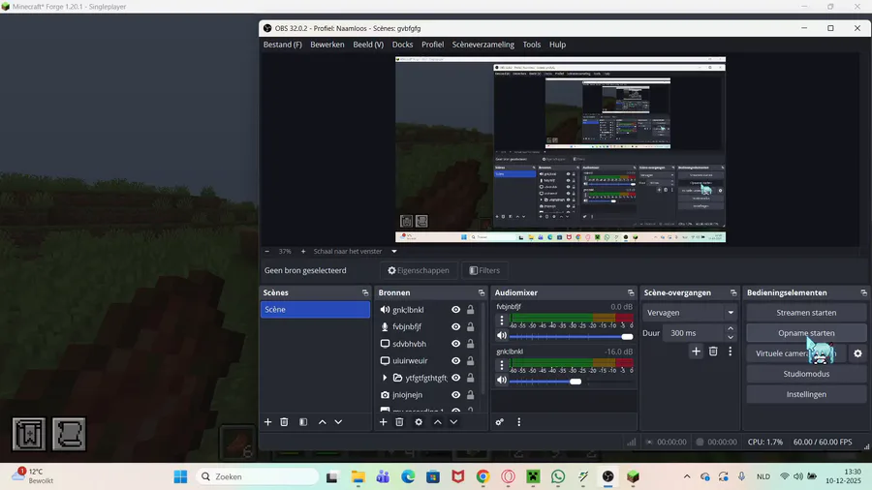
Task: Mute the fvbjnbfjf audio channel
Action: [x=502, y=336]
